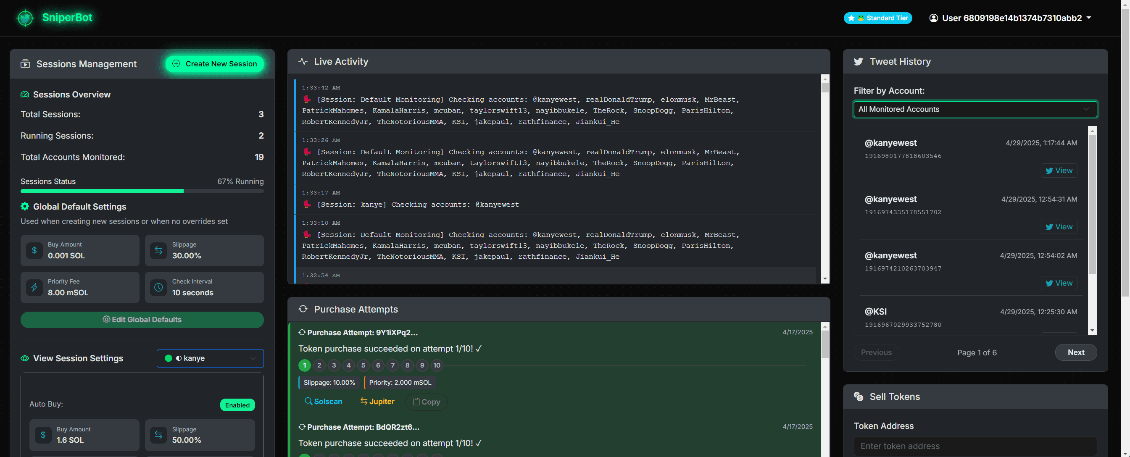Image resolution: width=1130 pixels, height=457 pixels.
Task: Click the Sessions Overview dashboard icon
Action: [25, 95]
